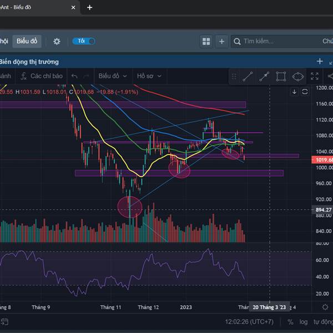
Task: Toggle log scale mode
Action: [304, 321]
